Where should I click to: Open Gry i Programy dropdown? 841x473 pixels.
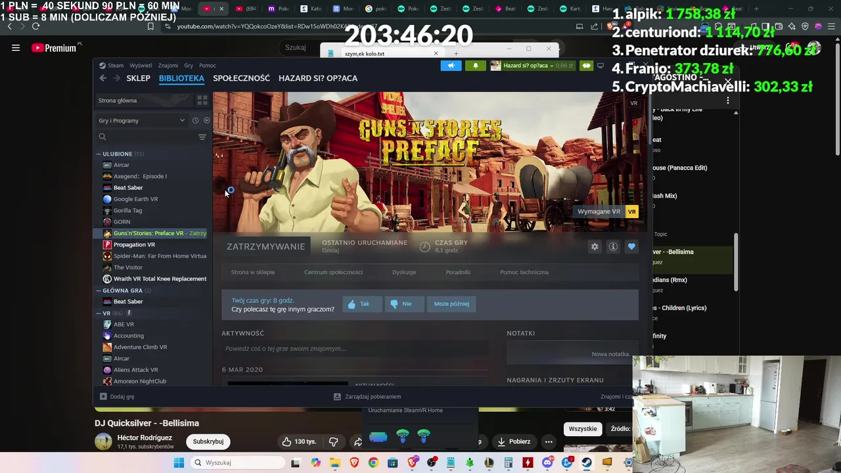(x=141, y=120)
